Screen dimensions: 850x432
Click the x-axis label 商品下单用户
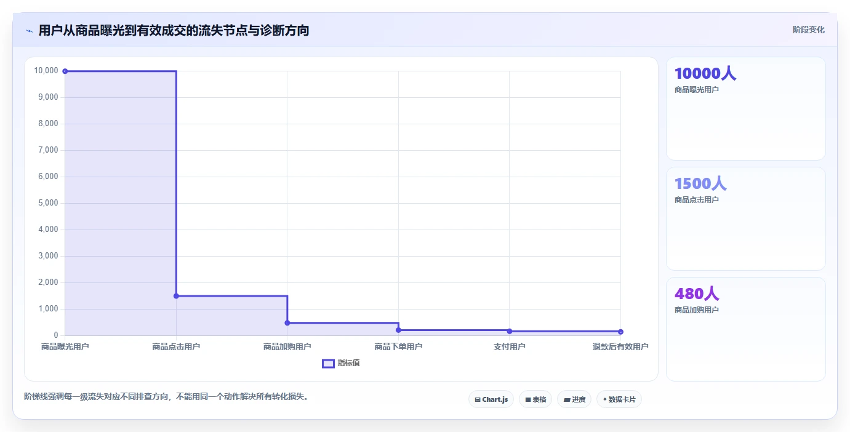(398, 347)
